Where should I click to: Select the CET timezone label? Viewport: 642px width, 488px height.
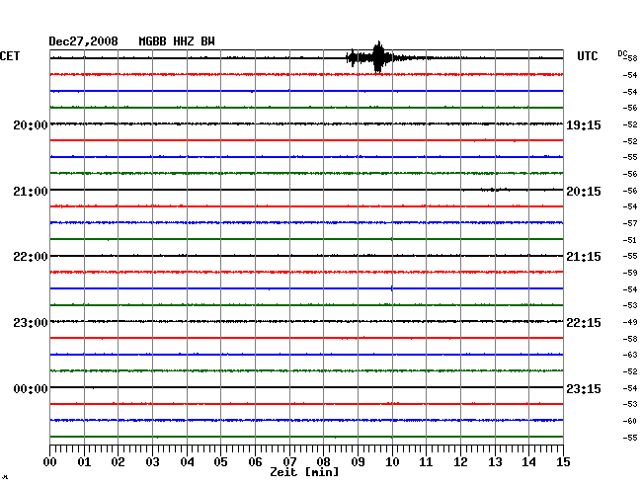10,56
